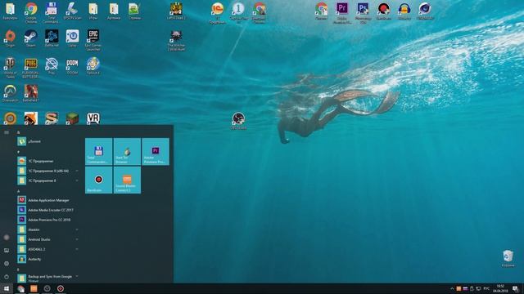Open the Bandicam icon on the taskbar
524x294 pixels.
(61, 288)
